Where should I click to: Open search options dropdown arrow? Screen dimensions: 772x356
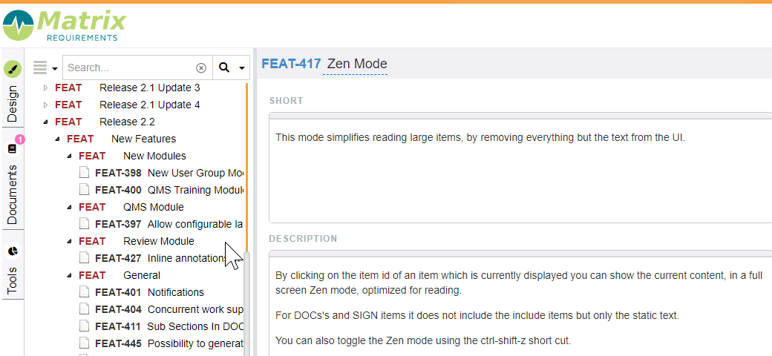pyautogui.click(x=242, y=68)
